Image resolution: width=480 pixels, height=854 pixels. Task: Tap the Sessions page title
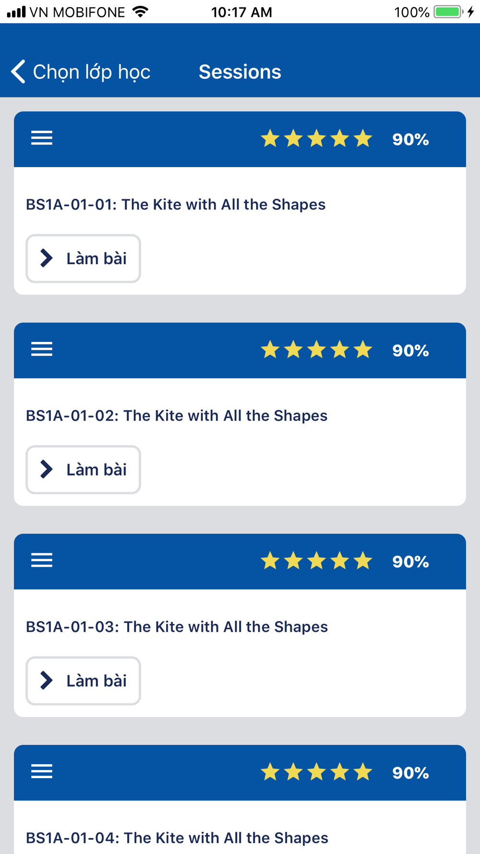(x=240, y=72)
